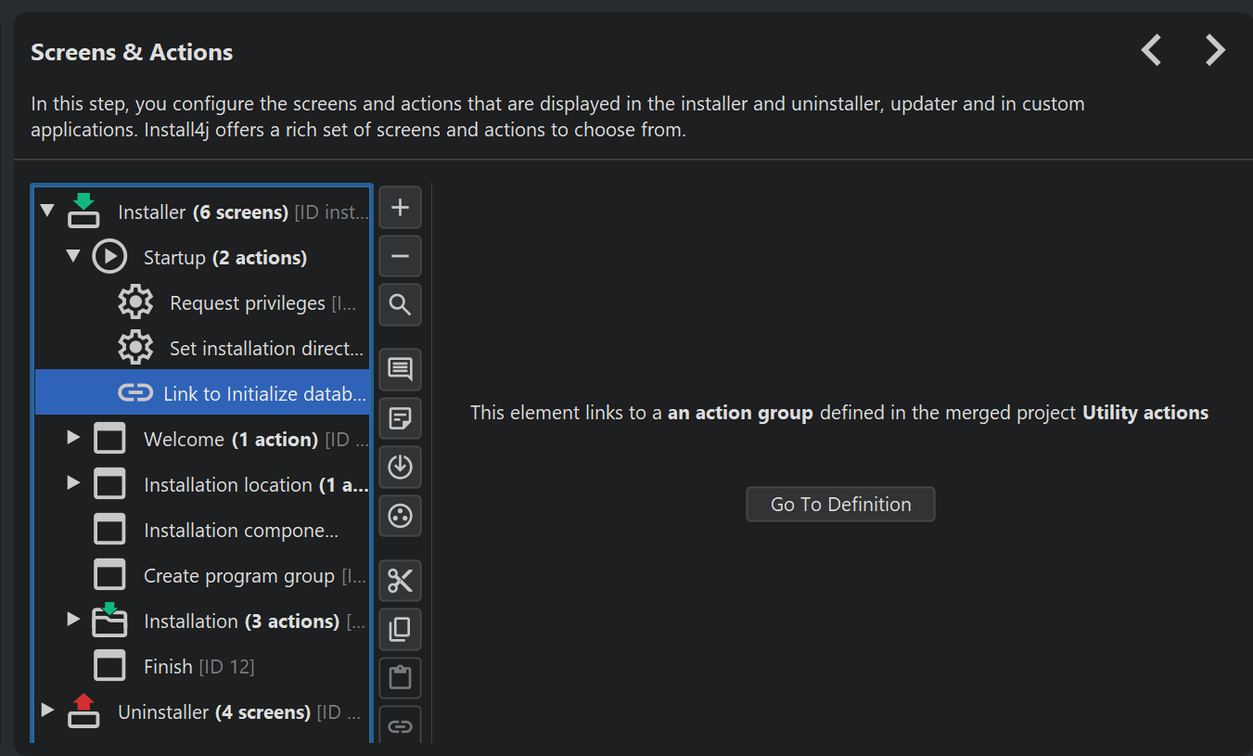Click the copy icon in toolbar
Image resolution: width=1253 pixels, height=756 pixels.
400,630
